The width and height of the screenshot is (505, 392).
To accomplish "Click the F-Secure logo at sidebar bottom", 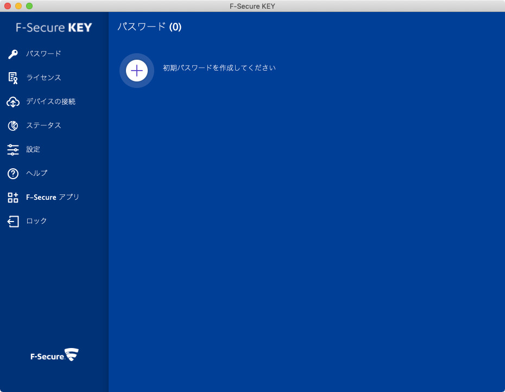I will (x=54, y=356).
